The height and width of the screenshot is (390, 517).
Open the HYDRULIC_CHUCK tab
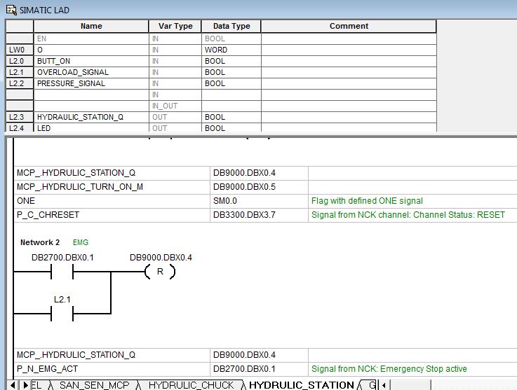tap(191, 384)
